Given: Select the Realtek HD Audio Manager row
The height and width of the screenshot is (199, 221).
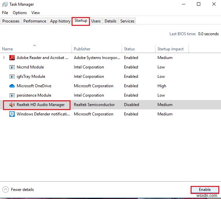Looking at the screenshot, I should [110, 105].
